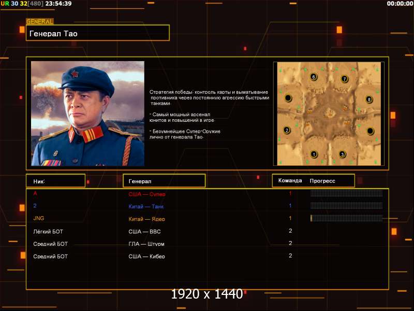Select player JNG in the list
The width and height of the screenshot is (414, 311).
pyautogui.click(x=38, y=218)
